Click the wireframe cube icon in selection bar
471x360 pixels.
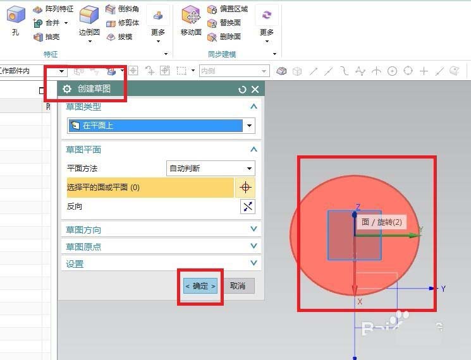[x=297, y=71]
